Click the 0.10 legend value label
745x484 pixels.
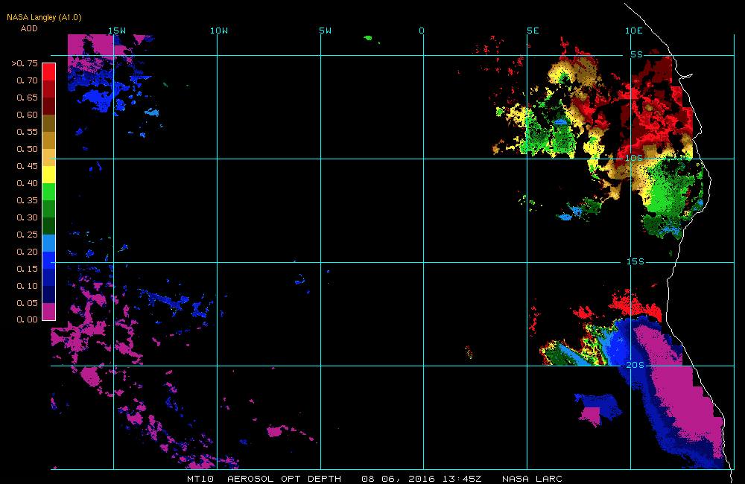(27, 285)
